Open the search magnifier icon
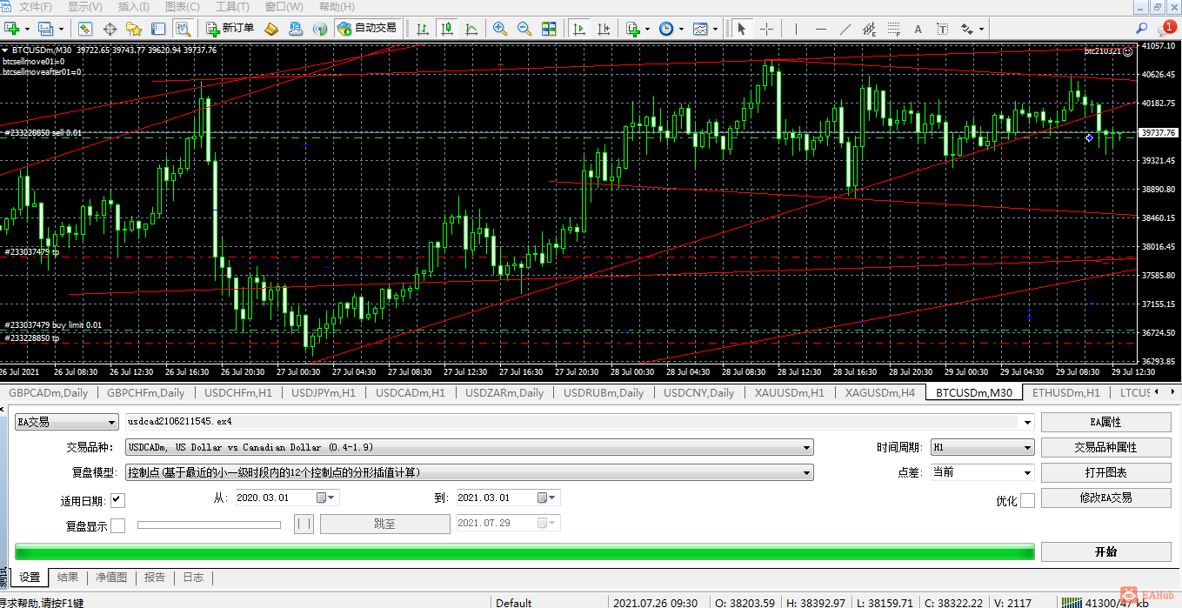The image size is (1182, 608). pyautogui.click(x=1142, y=29)
